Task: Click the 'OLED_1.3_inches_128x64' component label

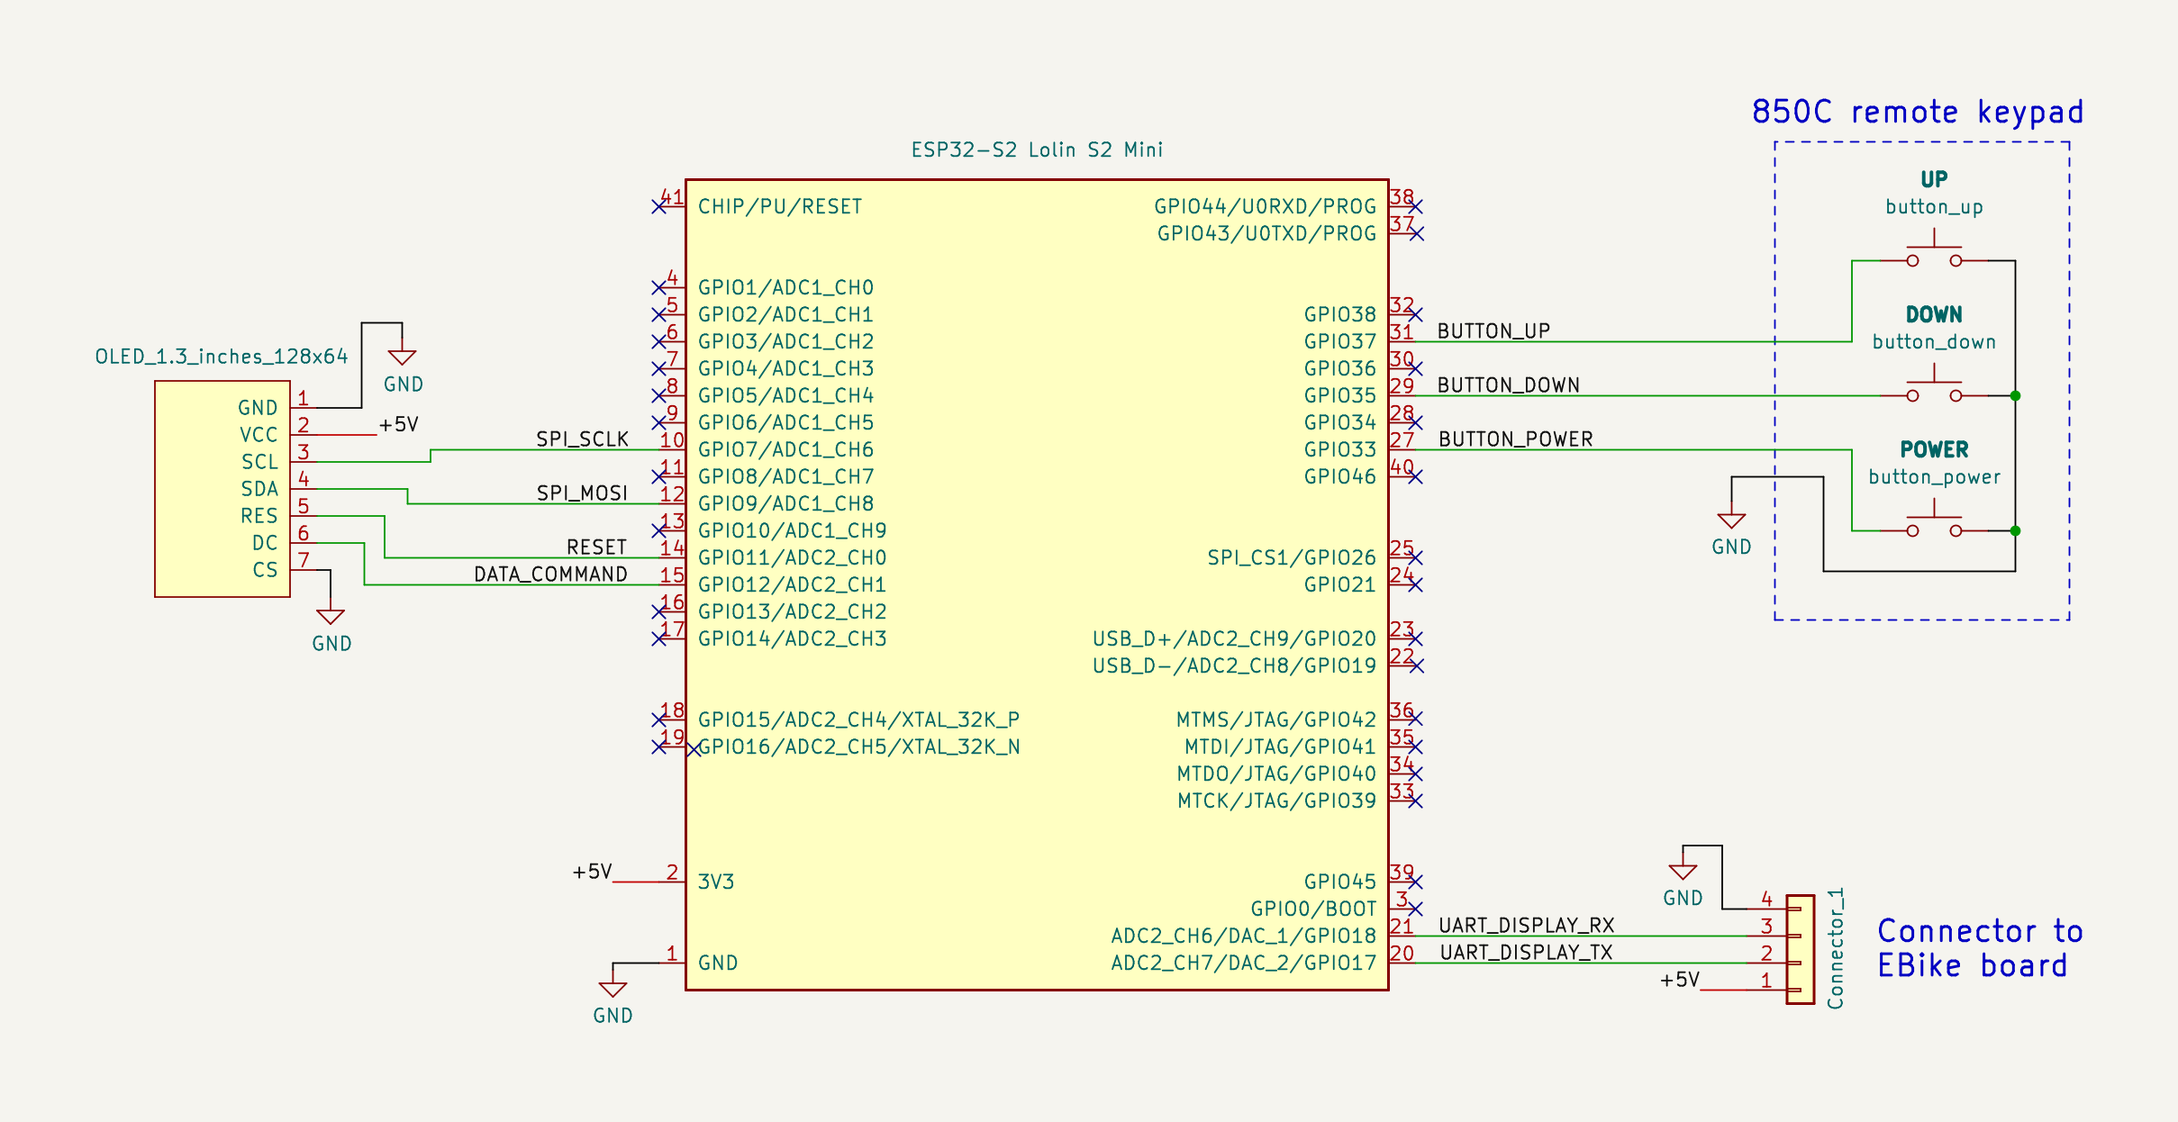Action: [222, 357]
